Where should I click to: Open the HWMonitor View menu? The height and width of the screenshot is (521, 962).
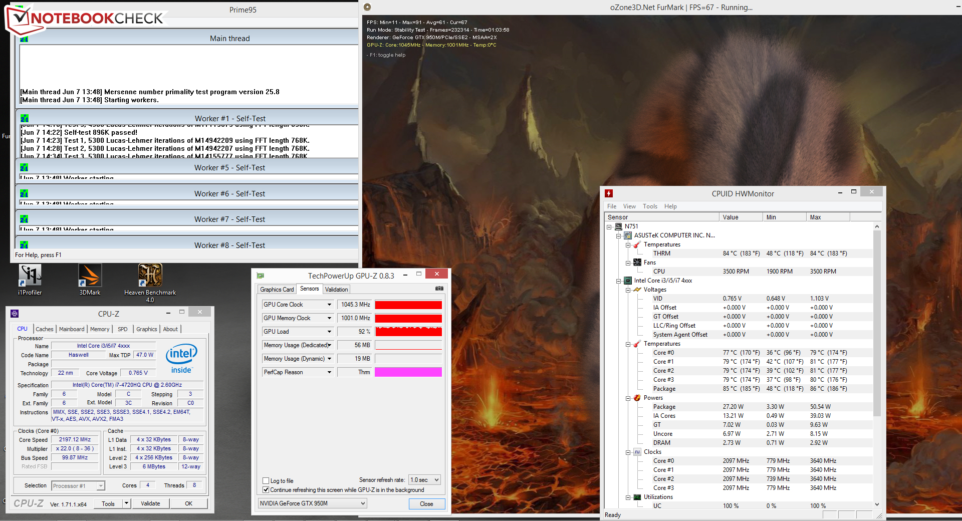(x=629, y=206)
